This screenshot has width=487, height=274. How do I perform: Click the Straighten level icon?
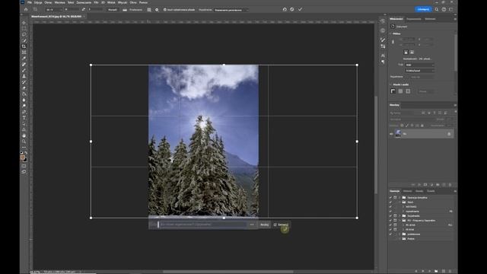click(x=125, y=10)
